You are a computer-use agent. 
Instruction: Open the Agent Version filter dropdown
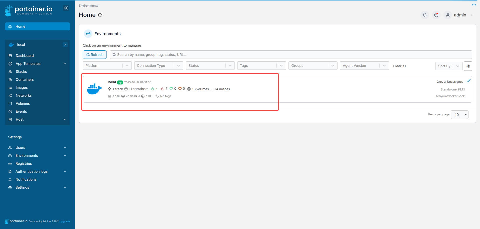click(x=364, y=66)
